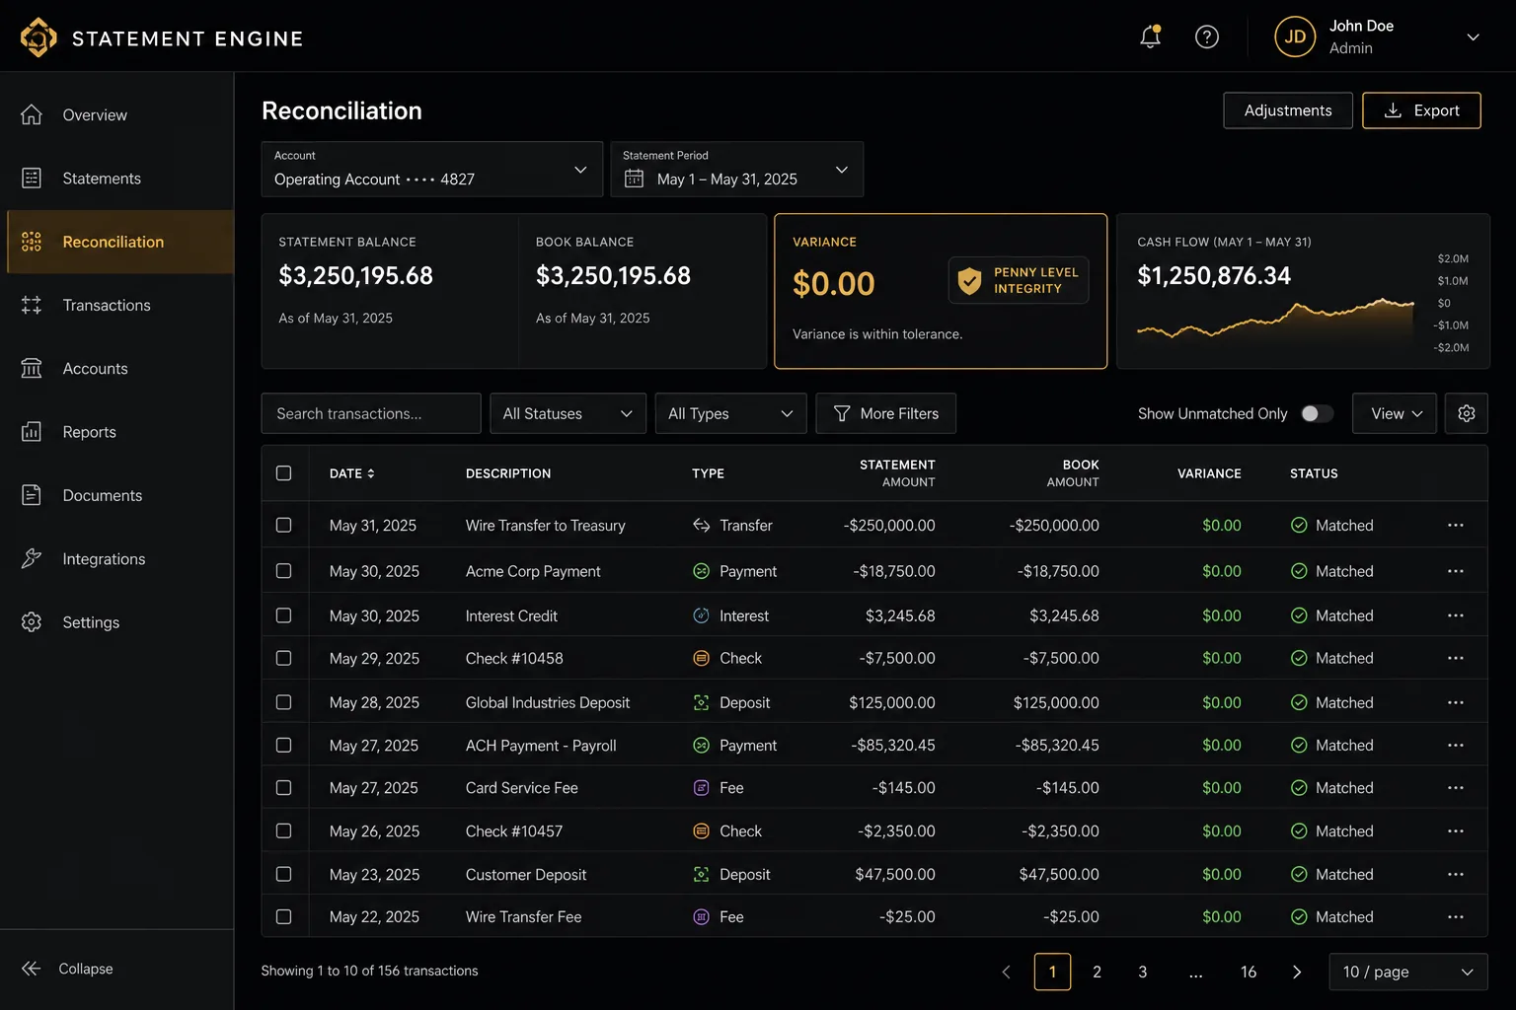
Task: Sort by the Date column arrows
Action: 371,473
